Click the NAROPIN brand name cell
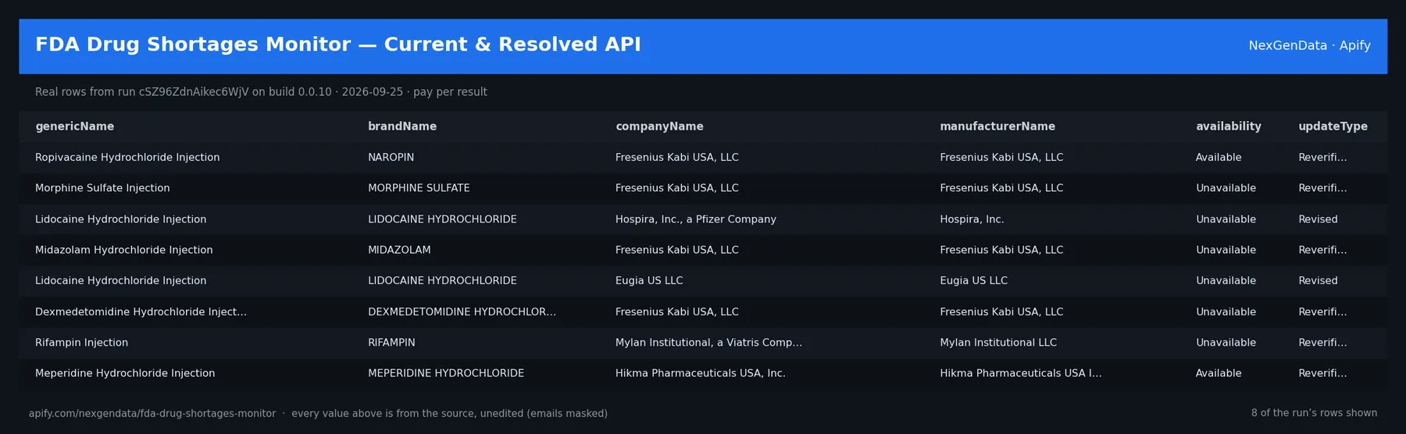Image resolution: width=1406 pixels, height=434 pixels. tap(391, 158)
